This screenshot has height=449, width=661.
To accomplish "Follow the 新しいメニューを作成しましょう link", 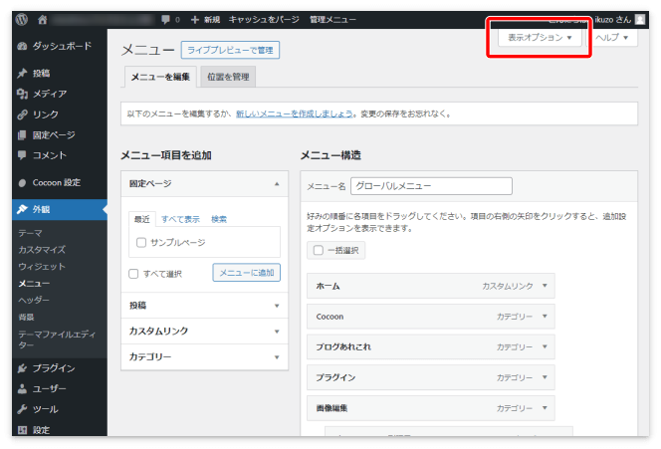I will click(295, 113).
